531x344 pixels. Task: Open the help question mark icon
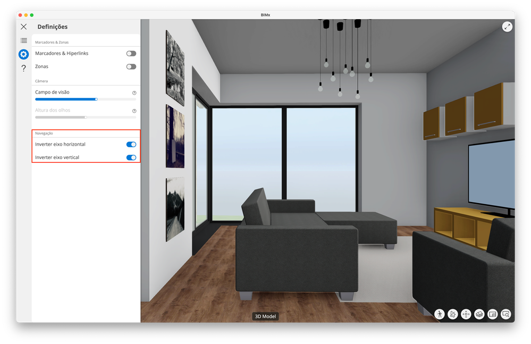(24, 68)
